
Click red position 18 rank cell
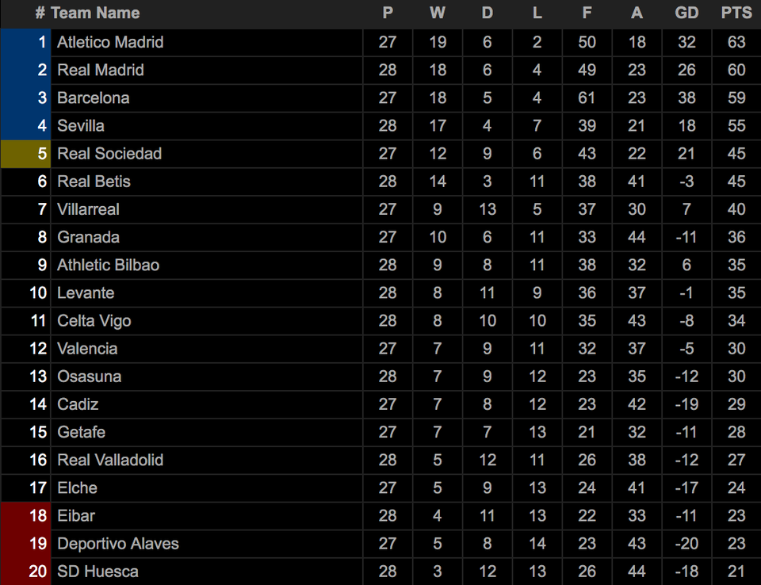click(25, 515)
